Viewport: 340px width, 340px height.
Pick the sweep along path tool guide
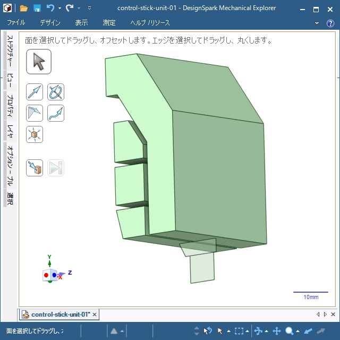pos(56,113)
